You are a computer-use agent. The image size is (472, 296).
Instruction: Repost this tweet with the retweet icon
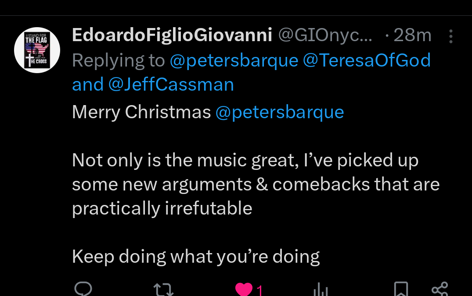point(163,289)
